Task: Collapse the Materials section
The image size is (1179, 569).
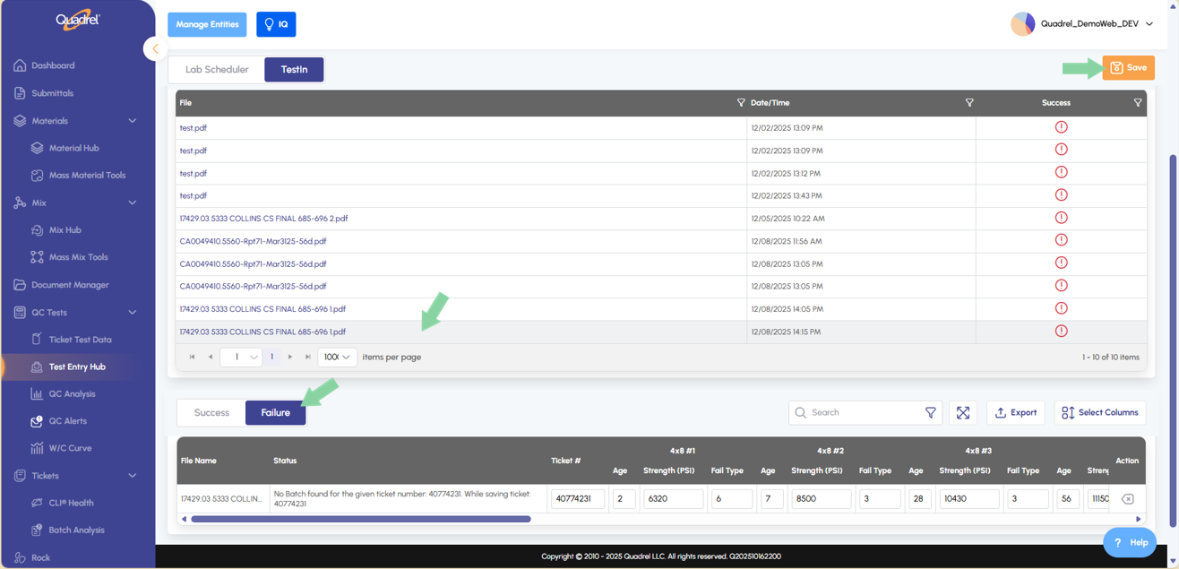Action: pyautogui.click(x=133, y=121)
